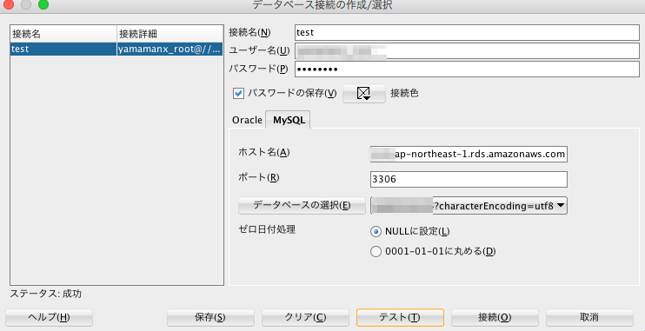Focus the ユーザー名 input field

coord(467,51)
